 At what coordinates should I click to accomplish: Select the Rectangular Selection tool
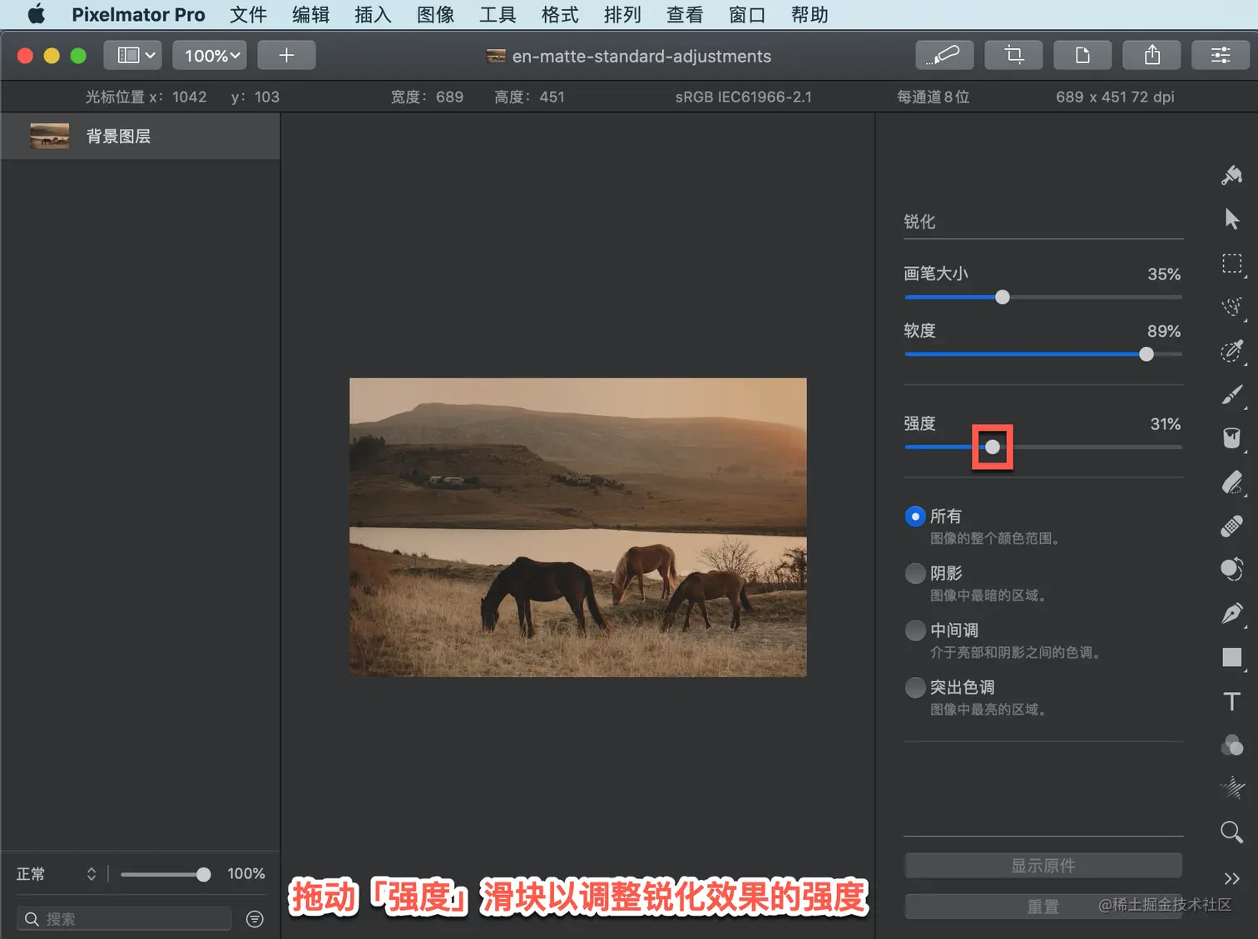pyautogui.click(x=1232, y=264)
